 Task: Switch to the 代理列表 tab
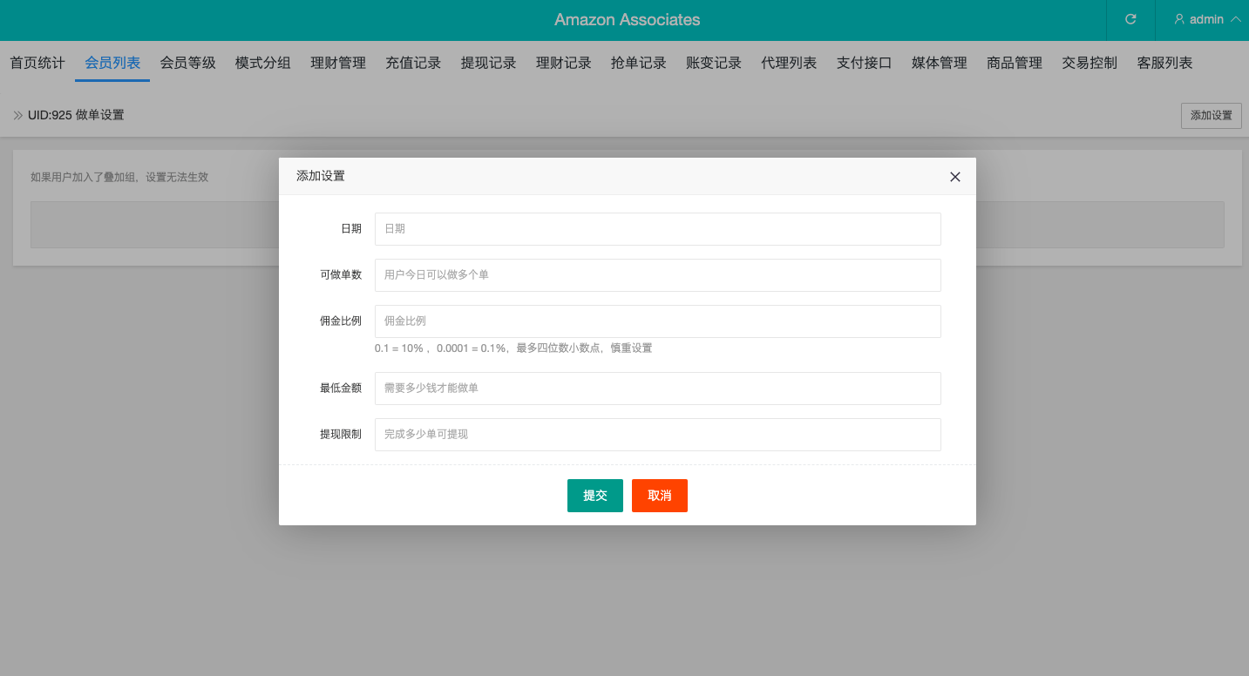tap(788, 62)
